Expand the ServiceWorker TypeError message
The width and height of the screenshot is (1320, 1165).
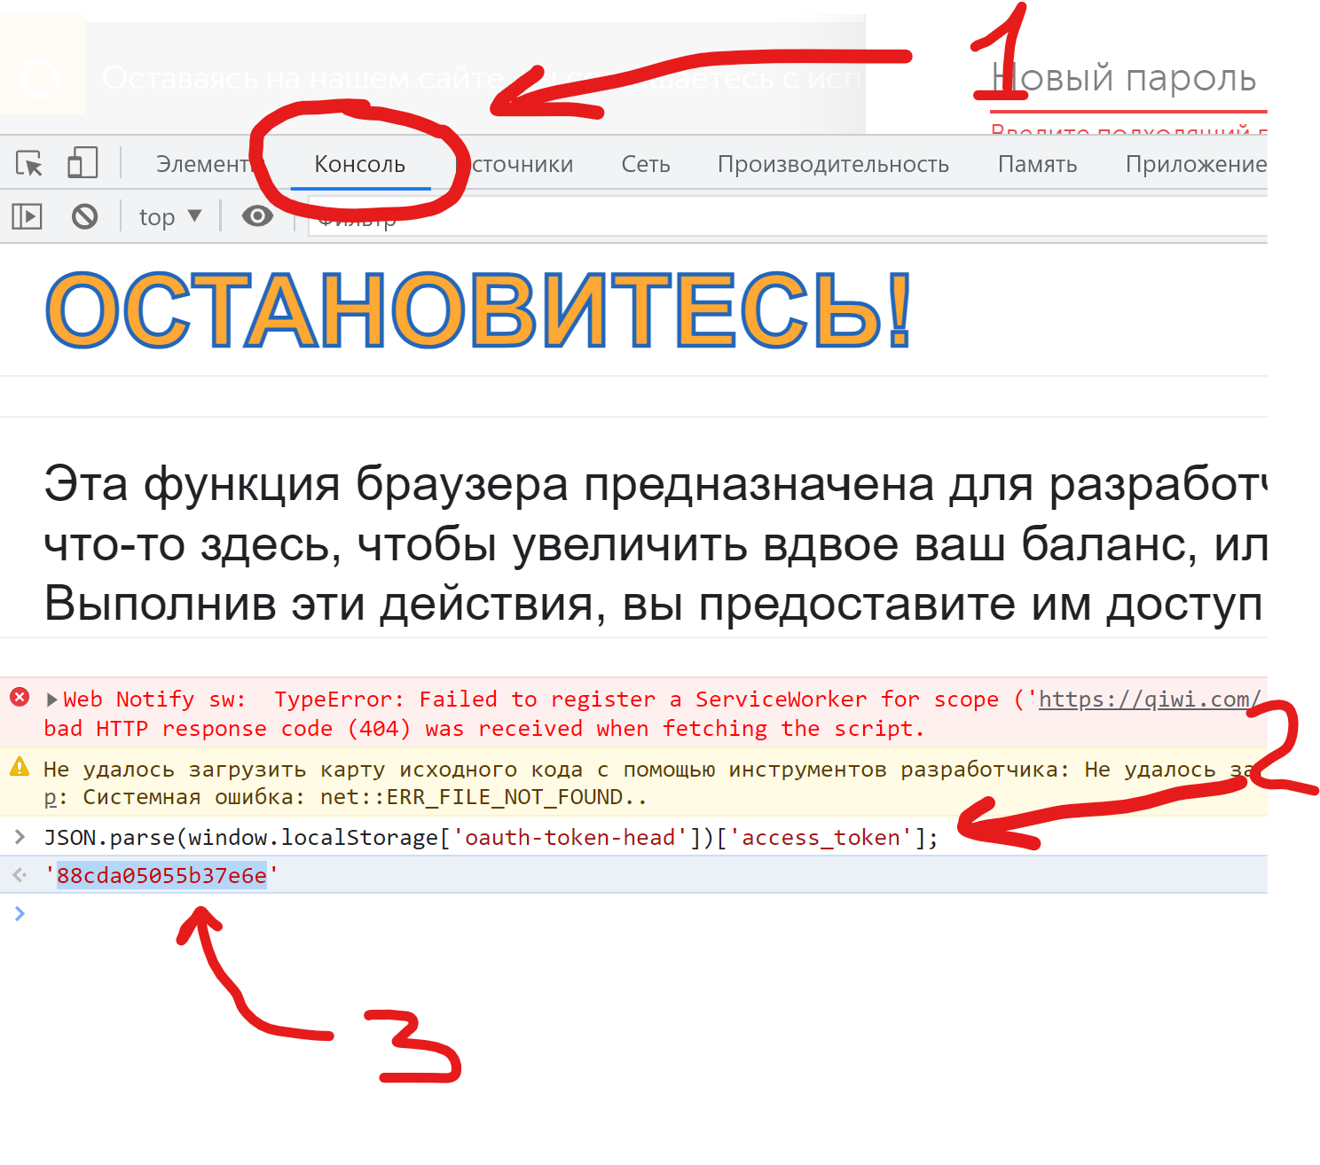coord(51,699)
